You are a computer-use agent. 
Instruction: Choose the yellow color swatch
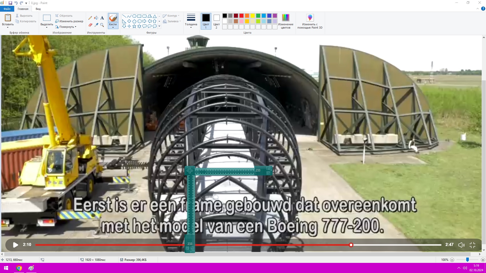(253, 16)
